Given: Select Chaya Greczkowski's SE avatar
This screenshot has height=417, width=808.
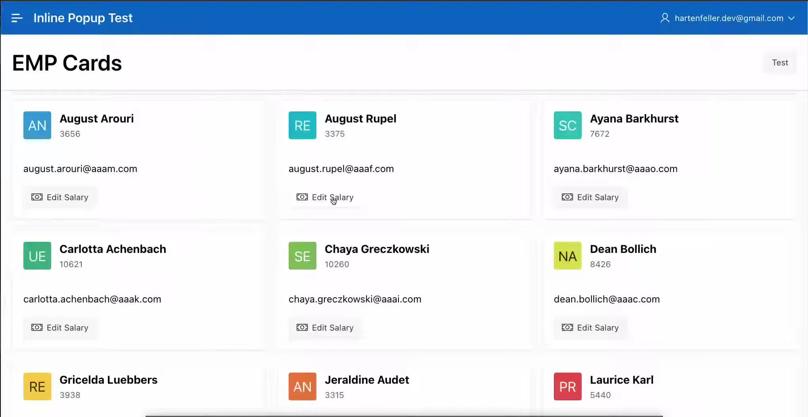Looking at the screenshot, I should [x=302, y=256].
